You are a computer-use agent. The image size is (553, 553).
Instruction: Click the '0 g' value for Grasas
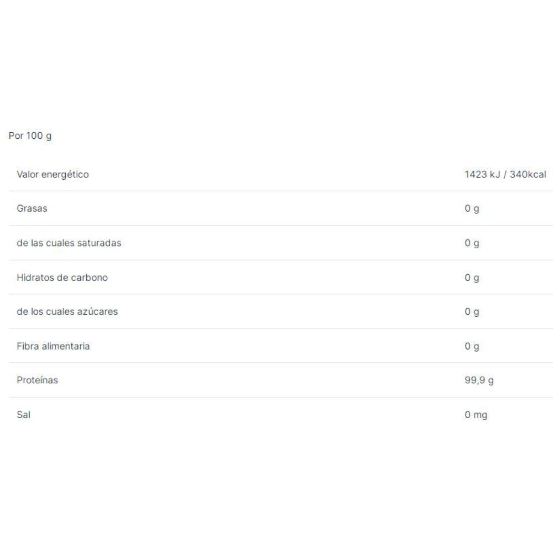click(472, 209)
